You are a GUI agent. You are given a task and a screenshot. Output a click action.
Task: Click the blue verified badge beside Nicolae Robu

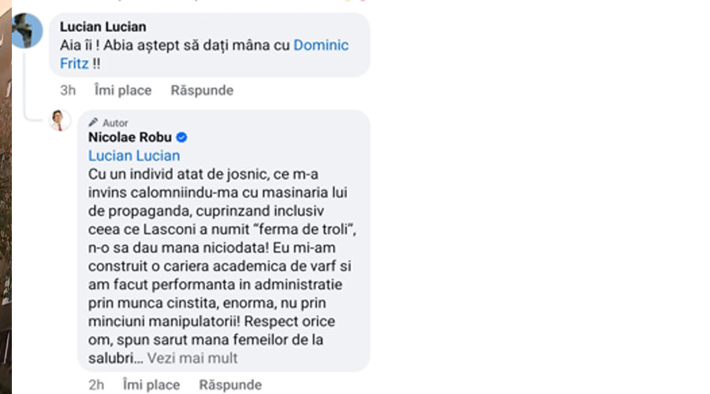(181, 138)
